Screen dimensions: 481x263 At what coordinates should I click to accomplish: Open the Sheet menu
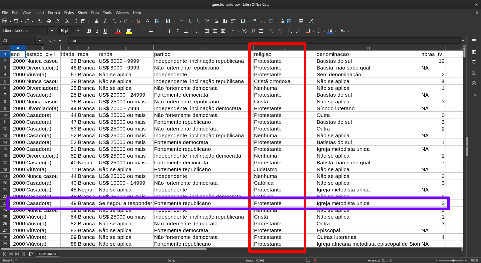tap(82, 13)
